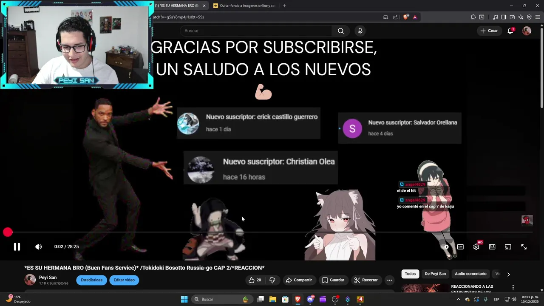This screenshot has height=306, width=544.
Task: Dislike the video with thumbs-down button
Action: [x=272, y=280]
